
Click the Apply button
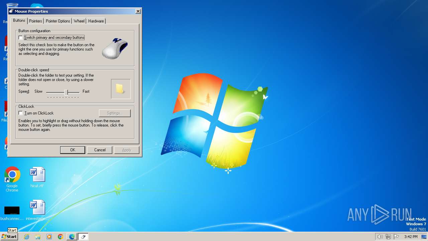[x=127, y=150]
